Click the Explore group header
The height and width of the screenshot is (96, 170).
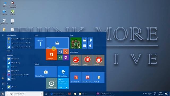point(37,64)
